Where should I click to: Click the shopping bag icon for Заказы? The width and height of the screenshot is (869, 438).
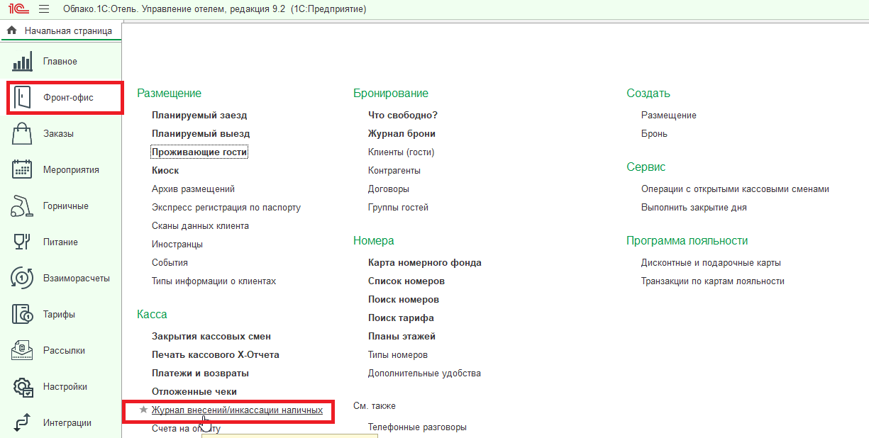[x=23, y=134]
